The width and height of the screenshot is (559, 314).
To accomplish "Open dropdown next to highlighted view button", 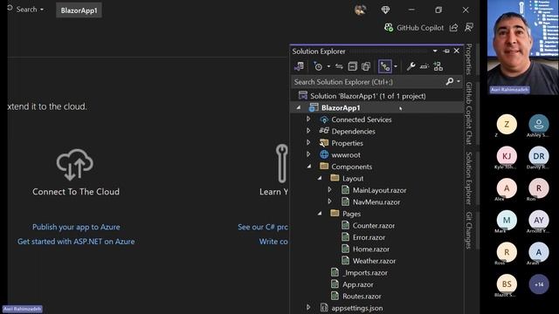I will tap(396, 66).
